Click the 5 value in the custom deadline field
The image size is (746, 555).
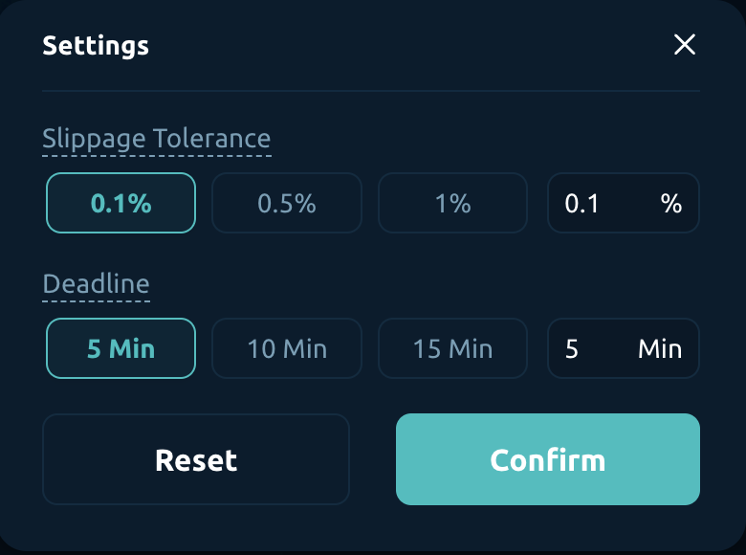(x=572, y=348)
